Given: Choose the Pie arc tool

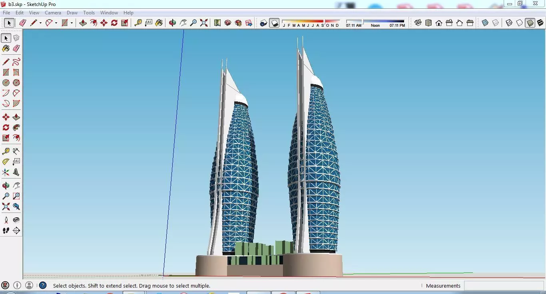Looking at the screenshot, I should click(x=16, y=103).
